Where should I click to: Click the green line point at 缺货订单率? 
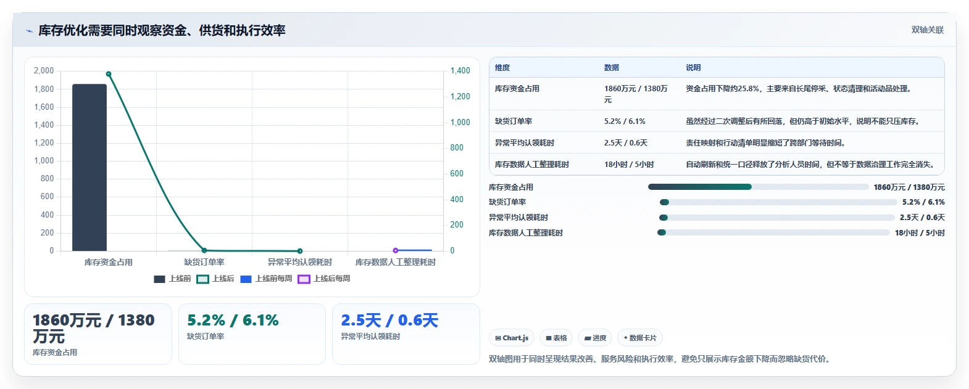pos(204,250)
